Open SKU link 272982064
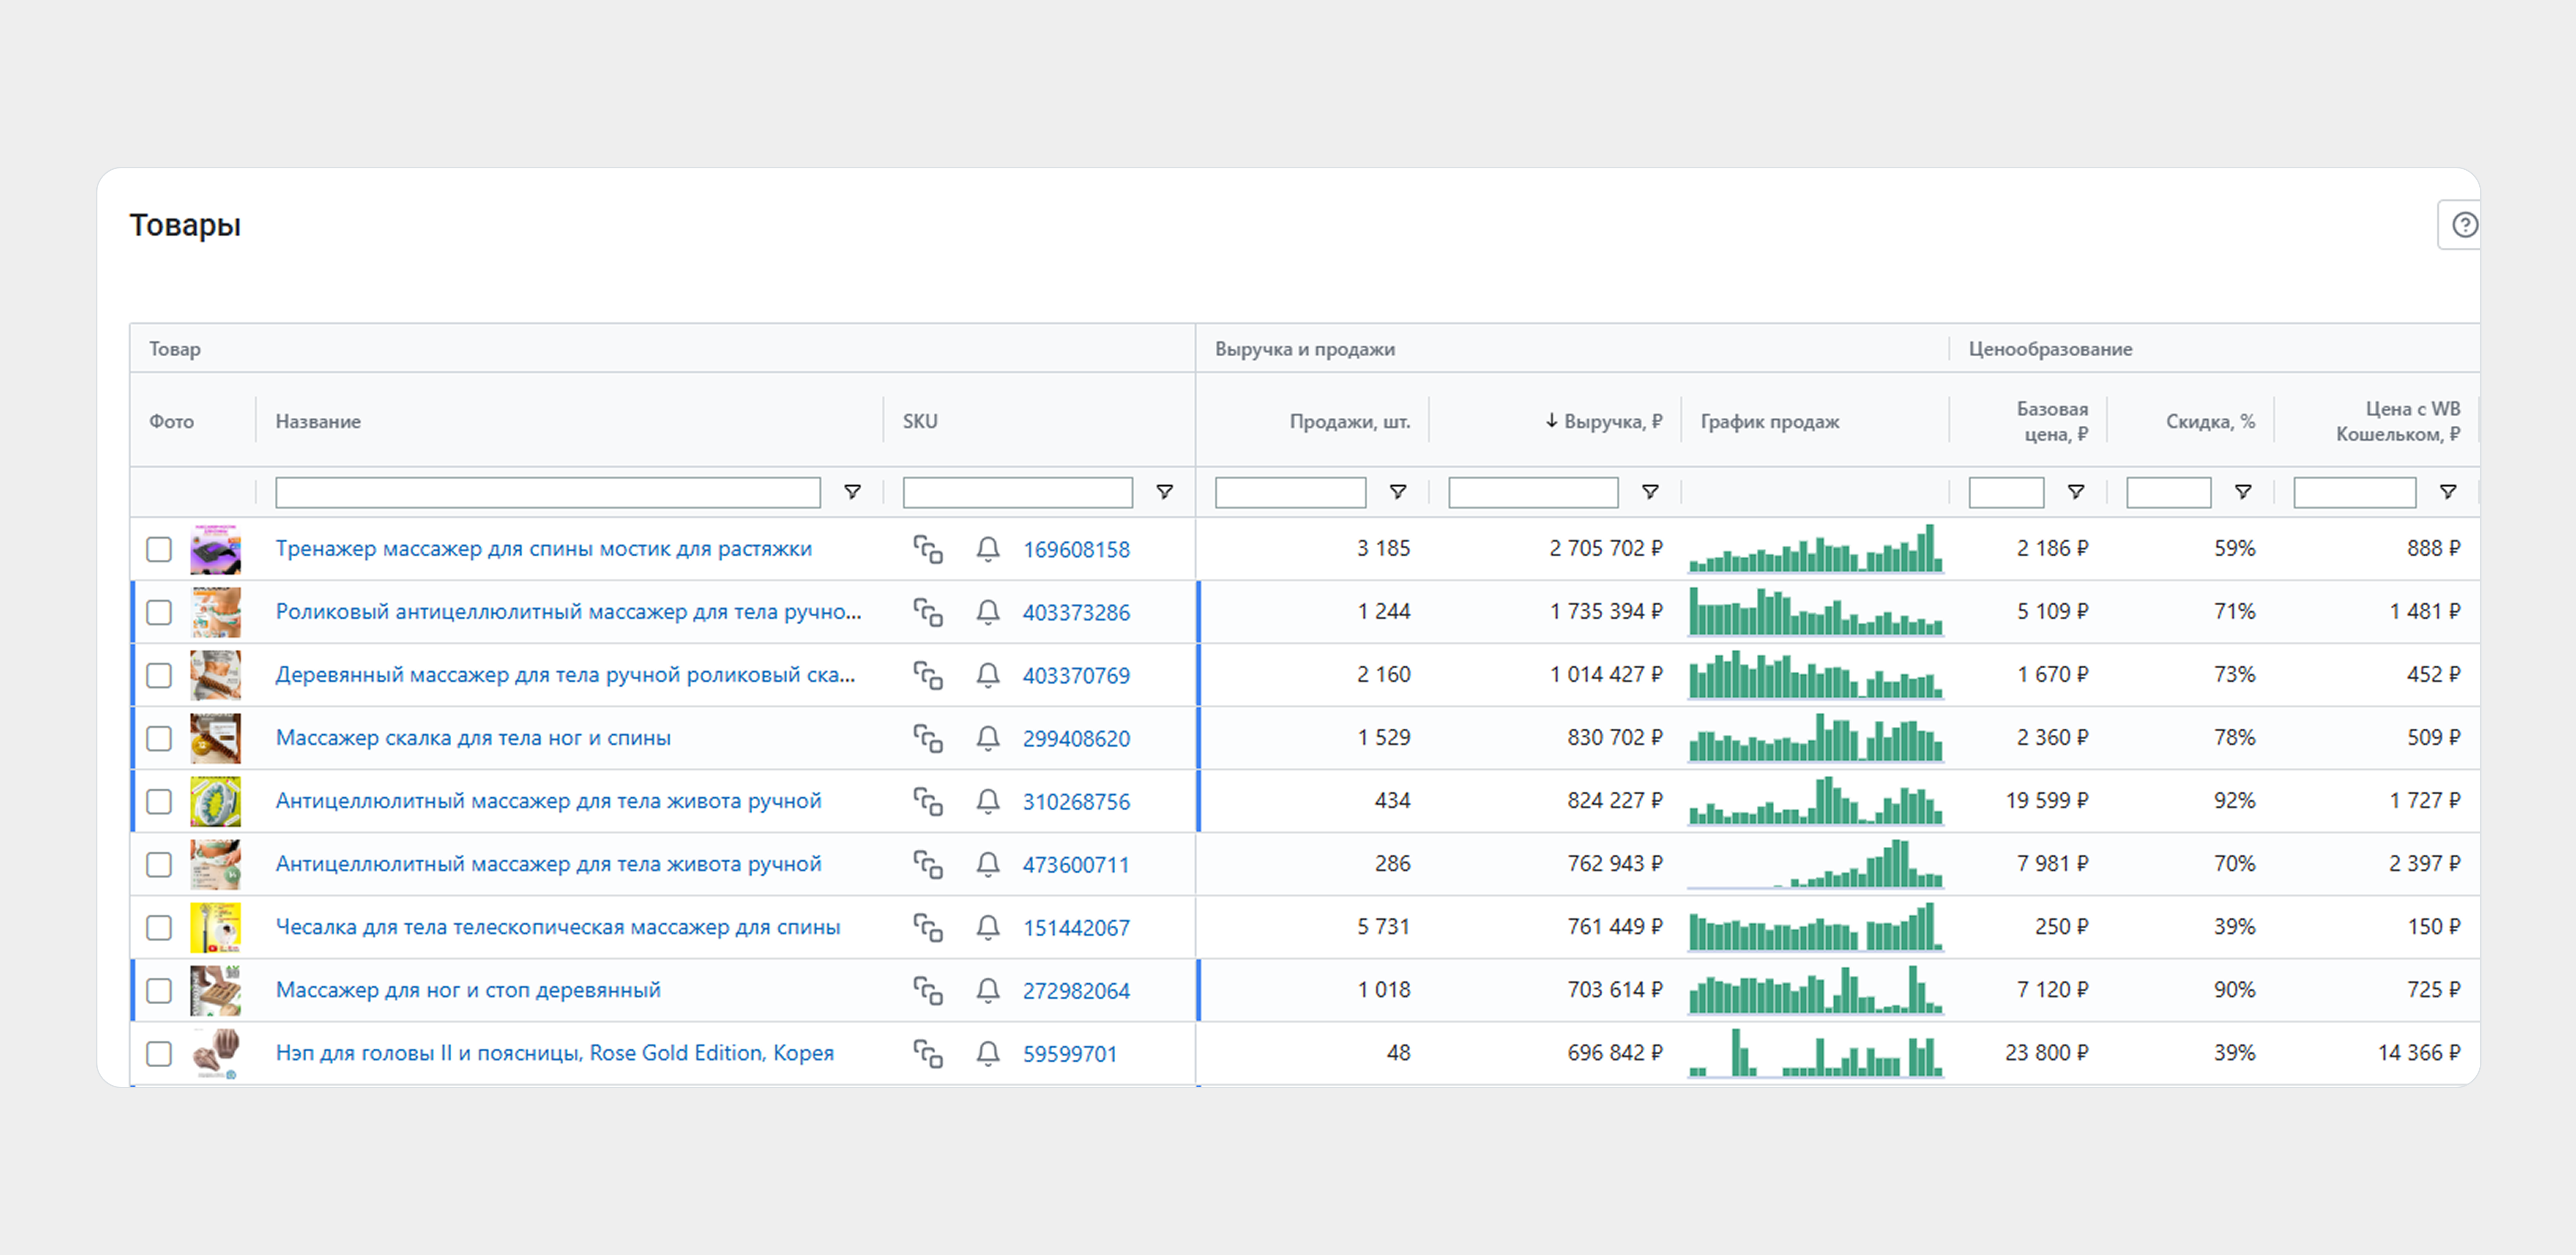Viewport: 2576px width, 1255px height. pos(1076,990)
